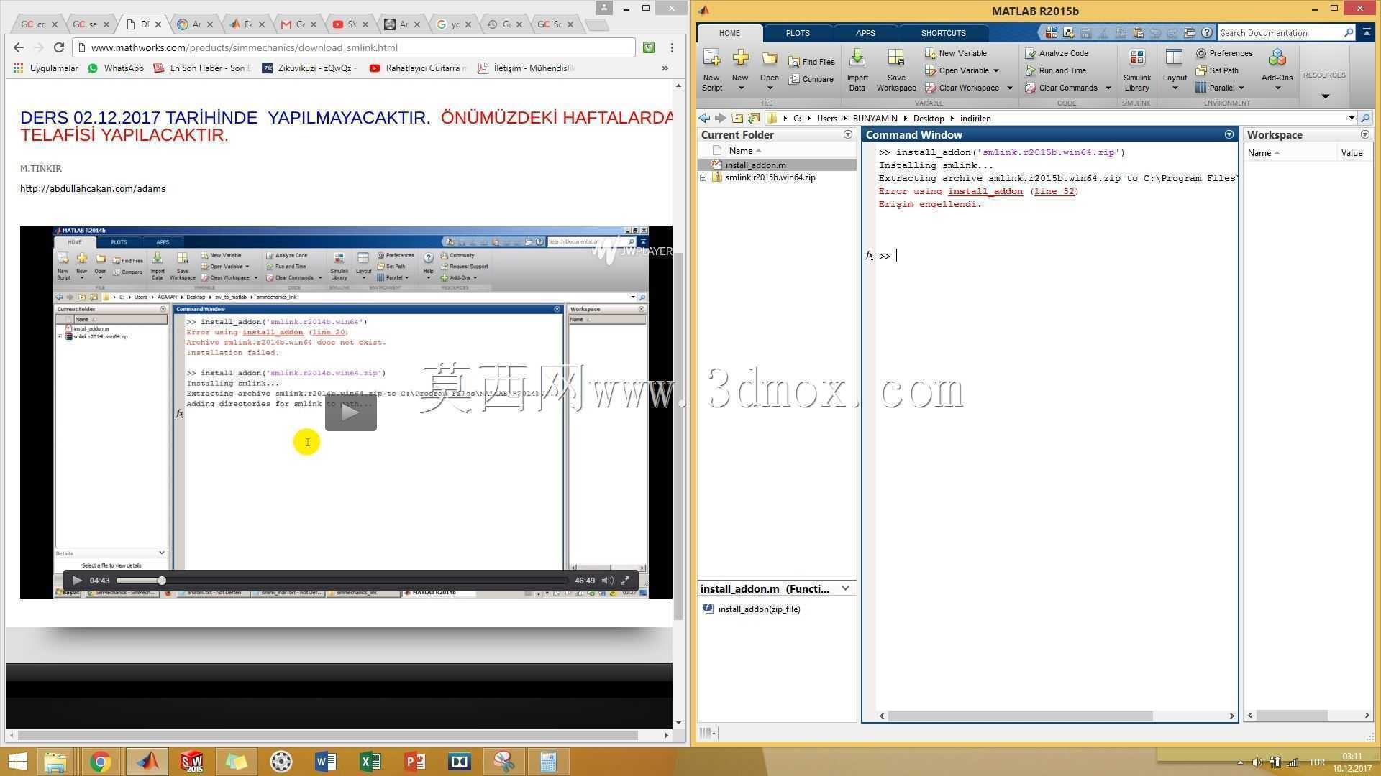Open the Compare files tool

click(x=811, y=79)
